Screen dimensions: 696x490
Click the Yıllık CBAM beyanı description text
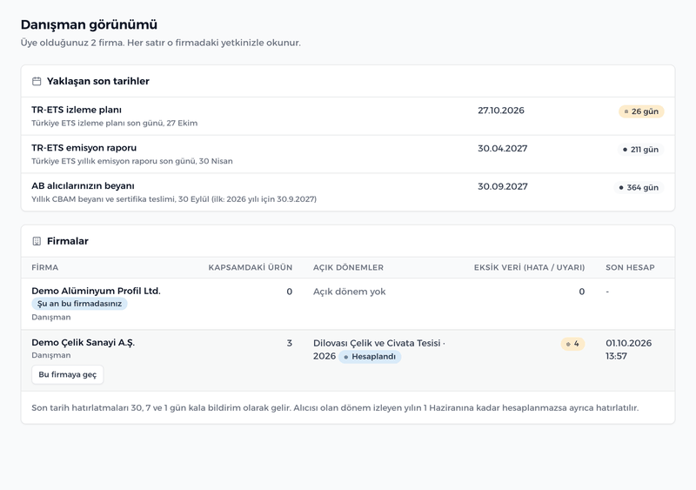(x=174, y=199)
